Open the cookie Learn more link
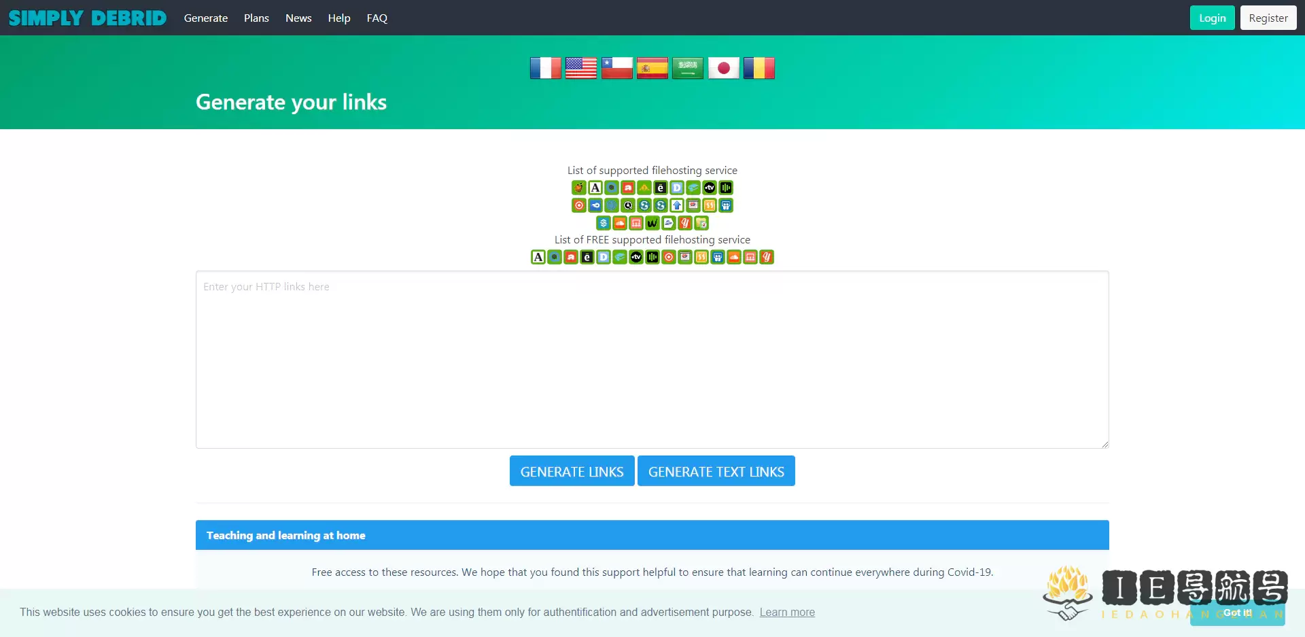This screenshot has width=1305, height=637. click(x=786, y=612)
